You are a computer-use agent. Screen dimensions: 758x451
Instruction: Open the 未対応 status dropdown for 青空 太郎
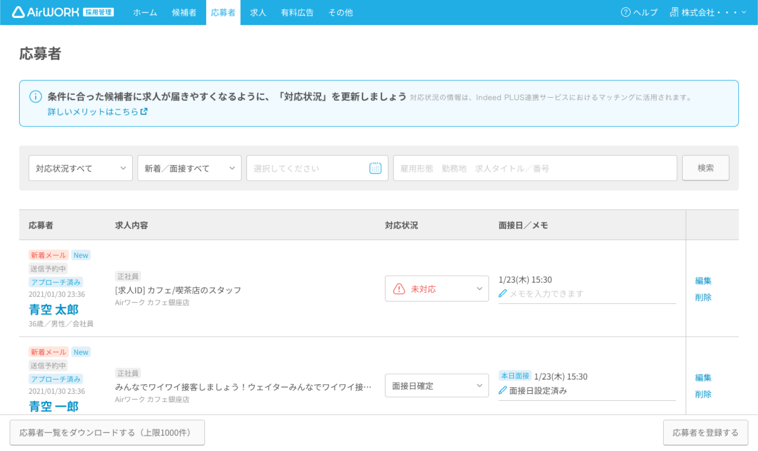(436, 289)
